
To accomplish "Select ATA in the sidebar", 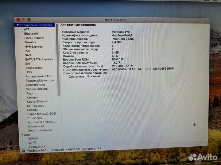I will (27, 29).
